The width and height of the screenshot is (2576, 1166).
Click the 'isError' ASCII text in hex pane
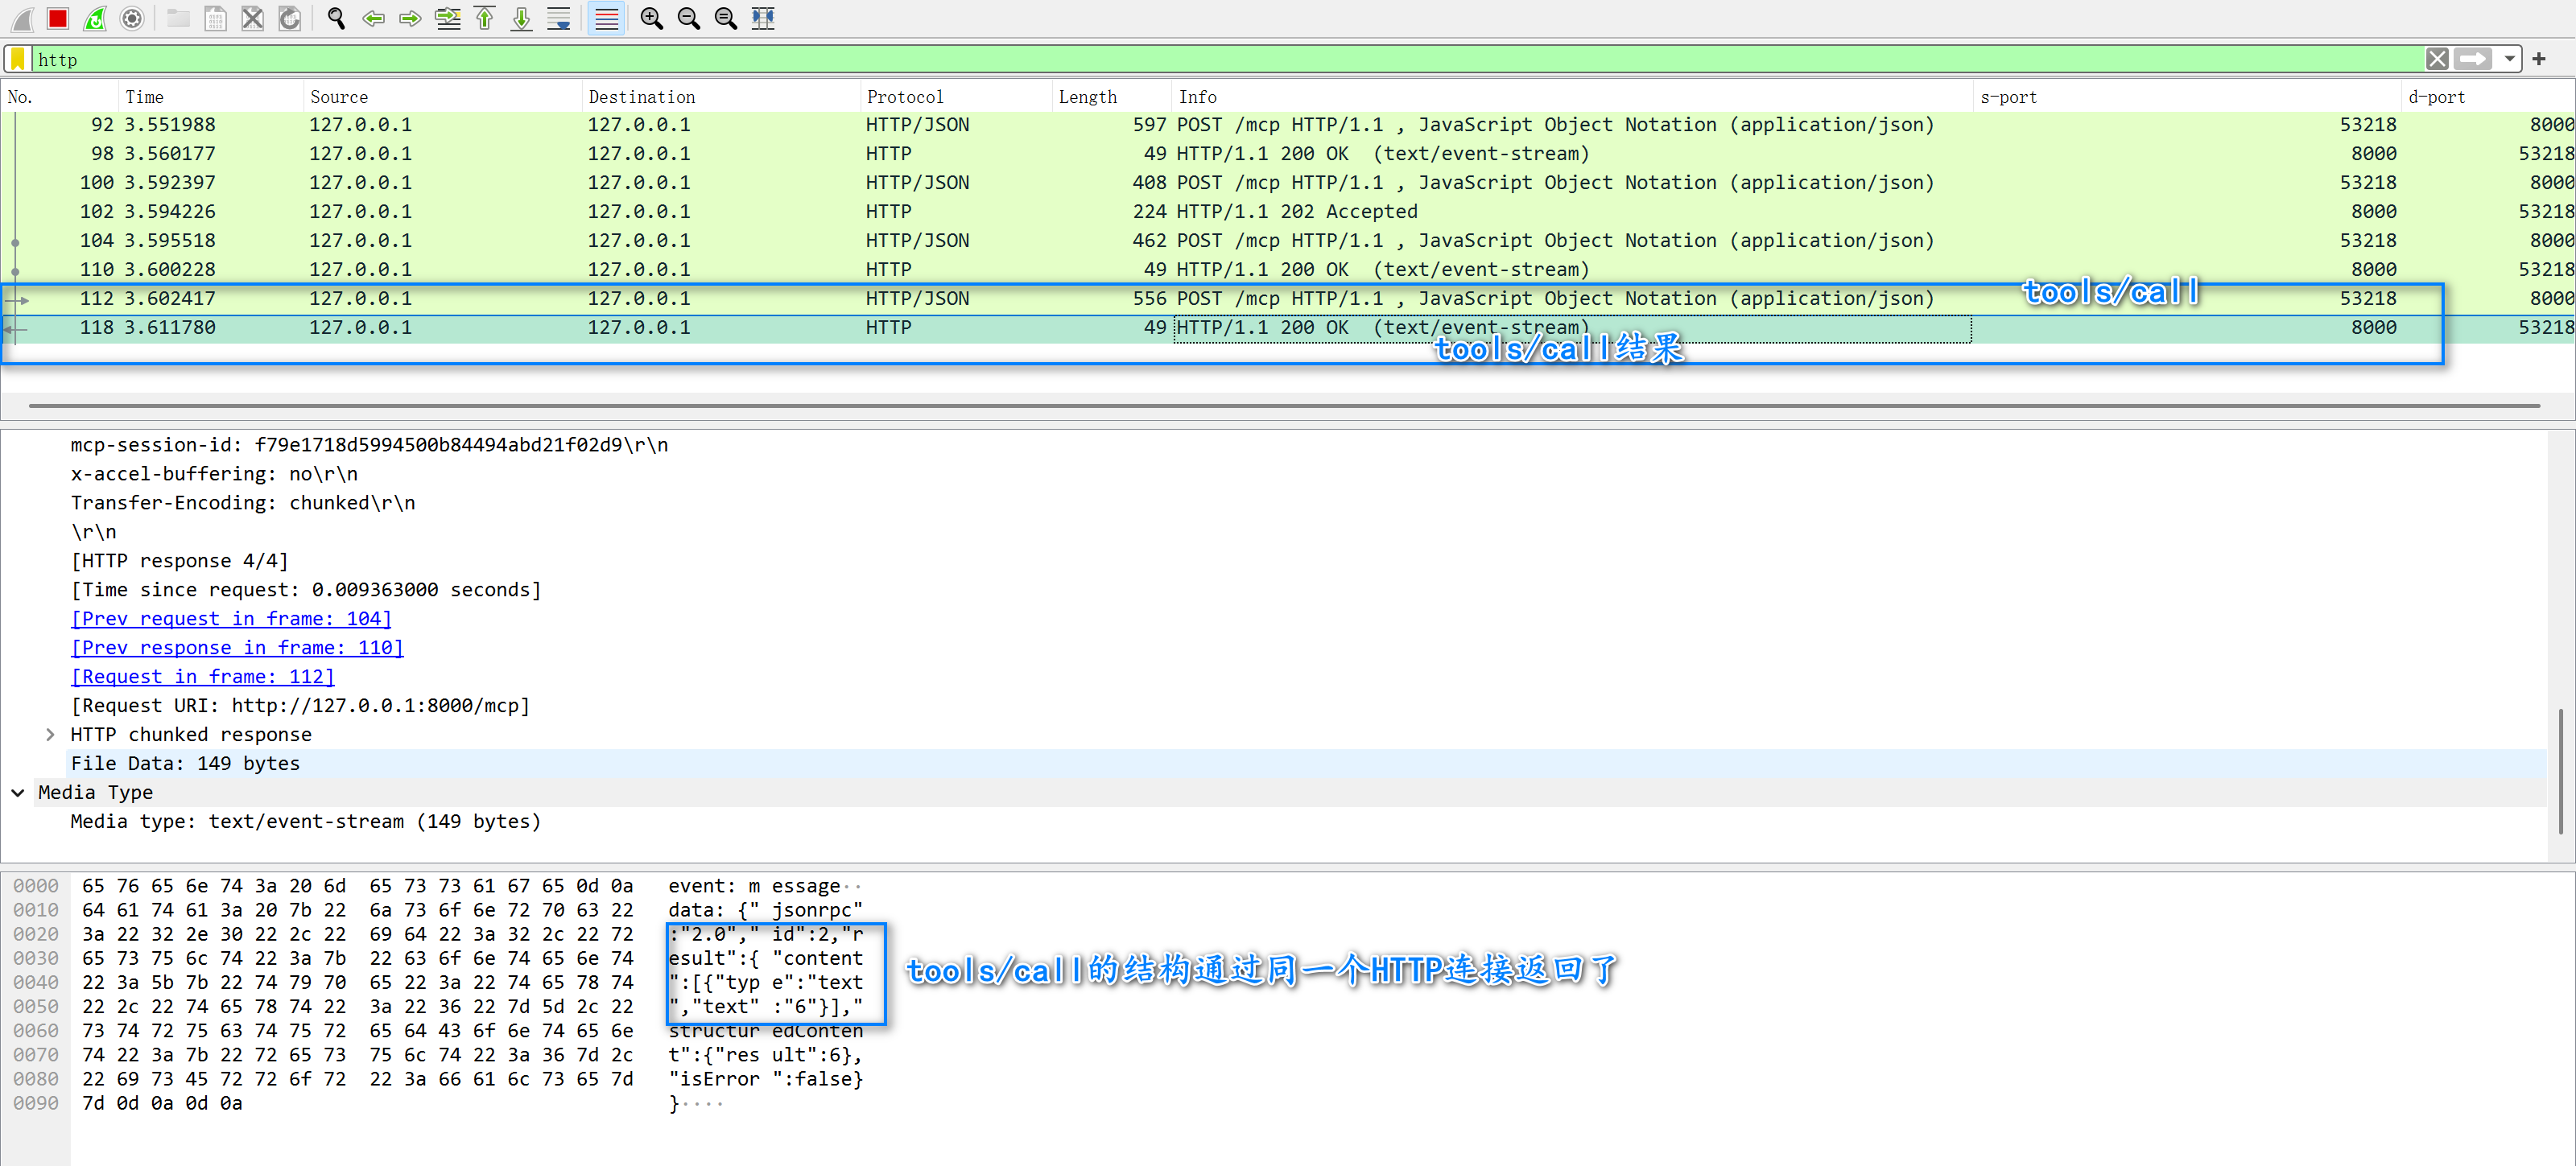point(714,1080)
